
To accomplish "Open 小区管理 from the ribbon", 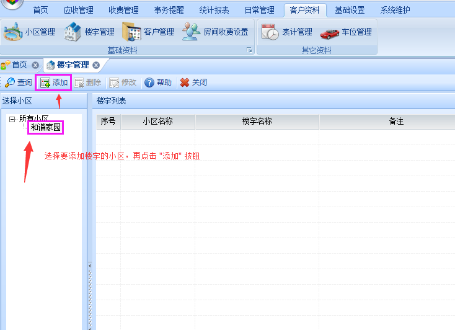I will click(x=29, y=32).
